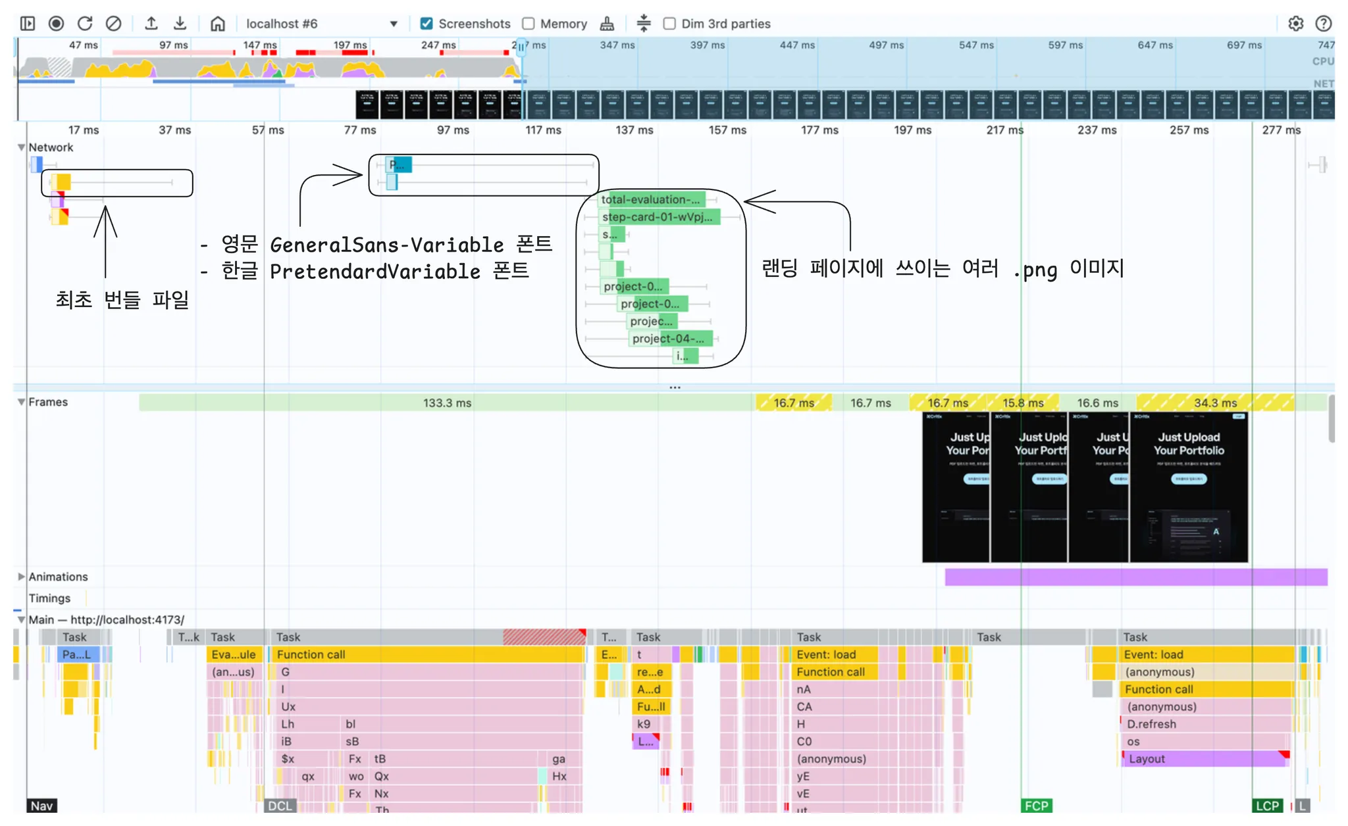Screen dimensions: 1348x826
Task: Go to the home landing page icon
Action: coord(218,24)
